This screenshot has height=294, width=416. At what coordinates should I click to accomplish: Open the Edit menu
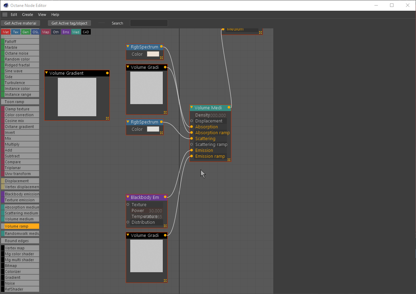[14, 15]
